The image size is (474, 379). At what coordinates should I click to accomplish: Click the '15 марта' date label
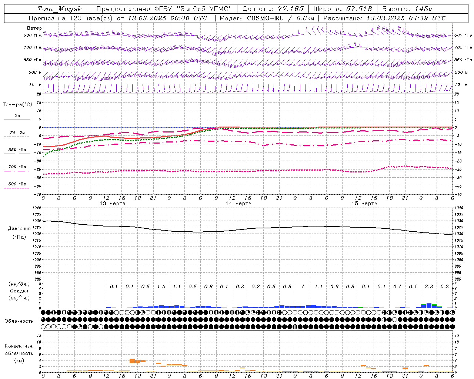coord(364,204)
